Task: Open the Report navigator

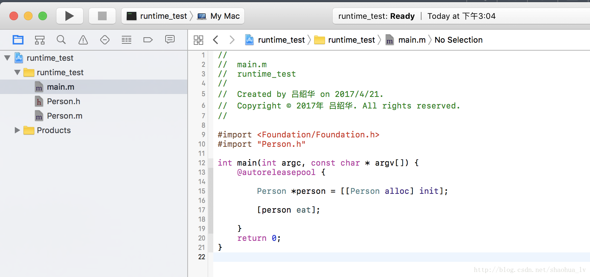Action: tap(170, 39)
